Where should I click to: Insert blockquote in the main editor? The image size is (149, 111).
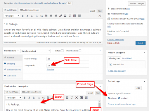click(x=41, y=16)
